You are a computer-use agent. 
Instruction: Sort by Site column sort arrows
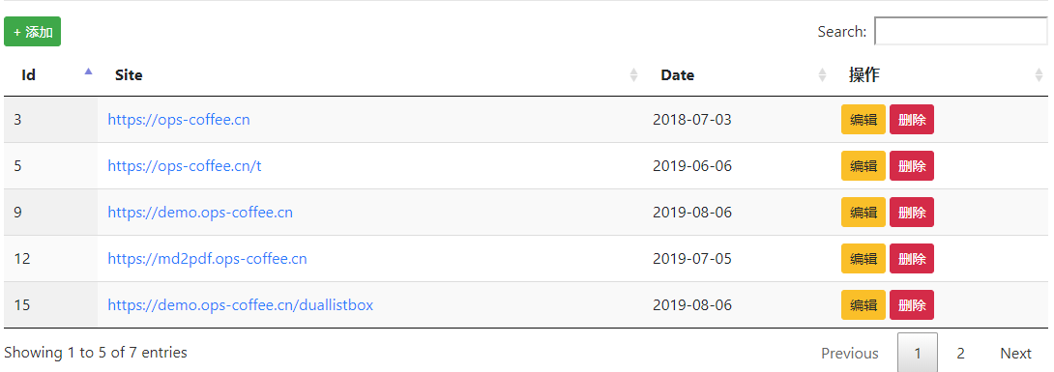(633, 75)
